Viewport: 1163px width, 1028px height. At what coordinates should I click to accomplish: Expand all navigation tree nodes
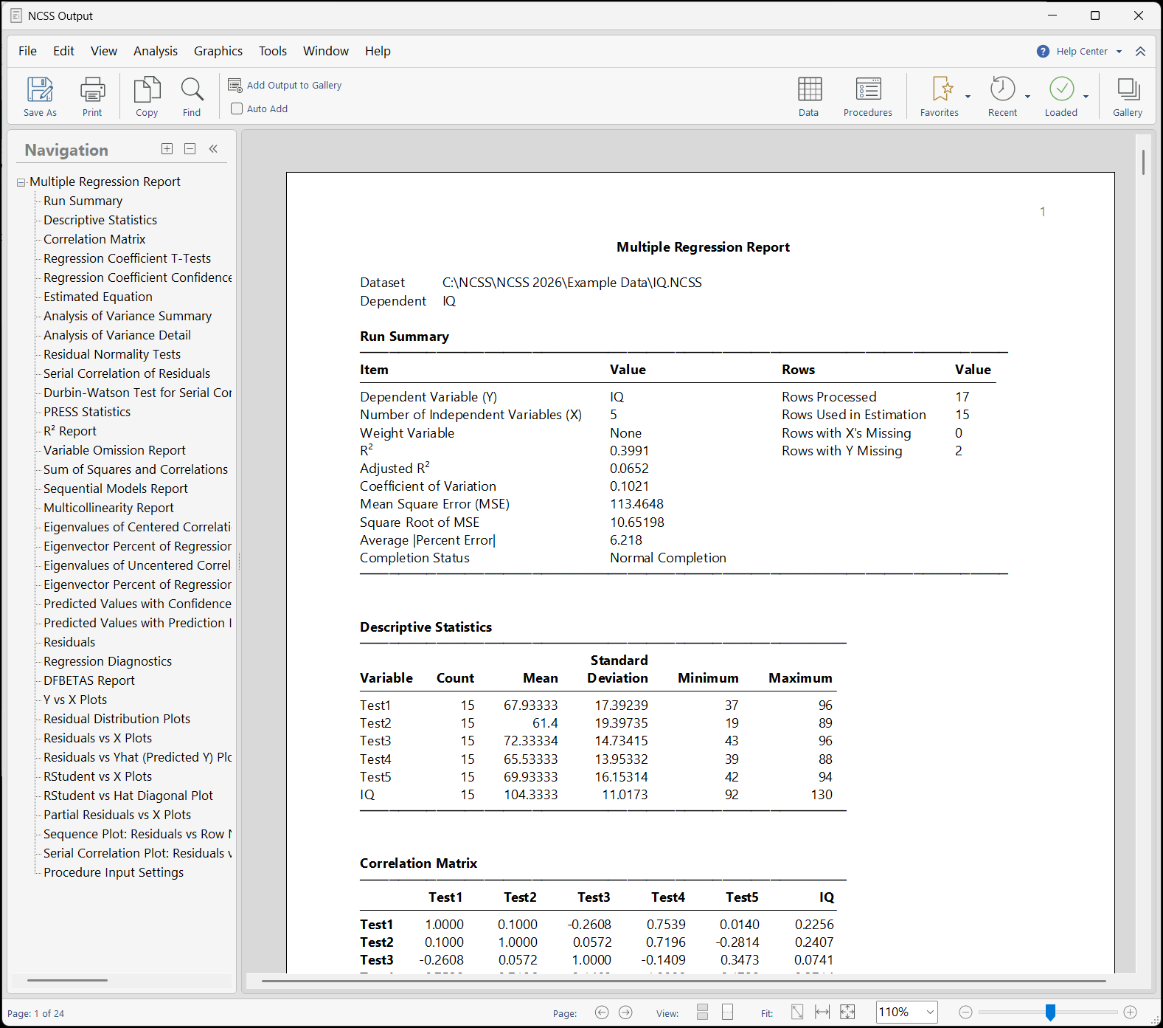167,149
